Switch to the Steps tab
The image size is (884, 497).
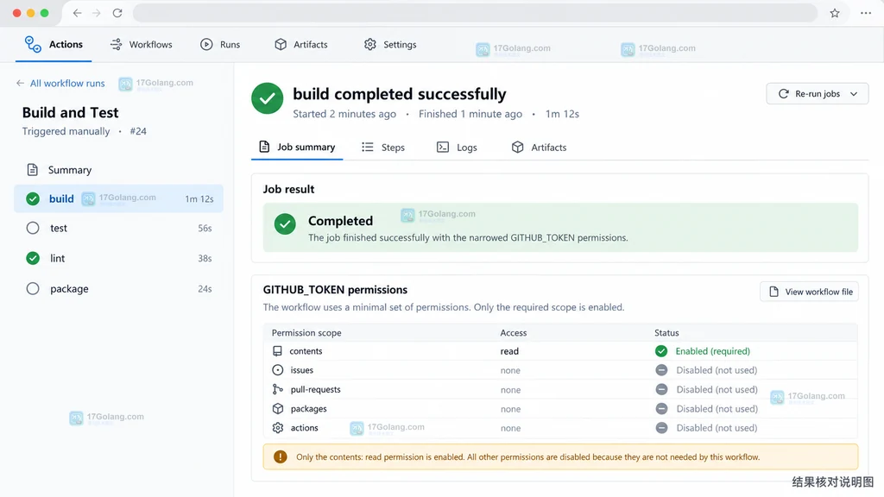coord(383,147)
